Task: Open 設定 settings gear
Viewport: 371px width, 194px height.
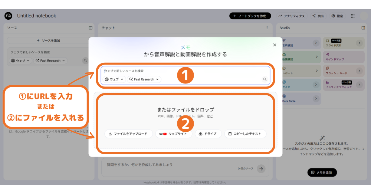Action: point(337,16)
